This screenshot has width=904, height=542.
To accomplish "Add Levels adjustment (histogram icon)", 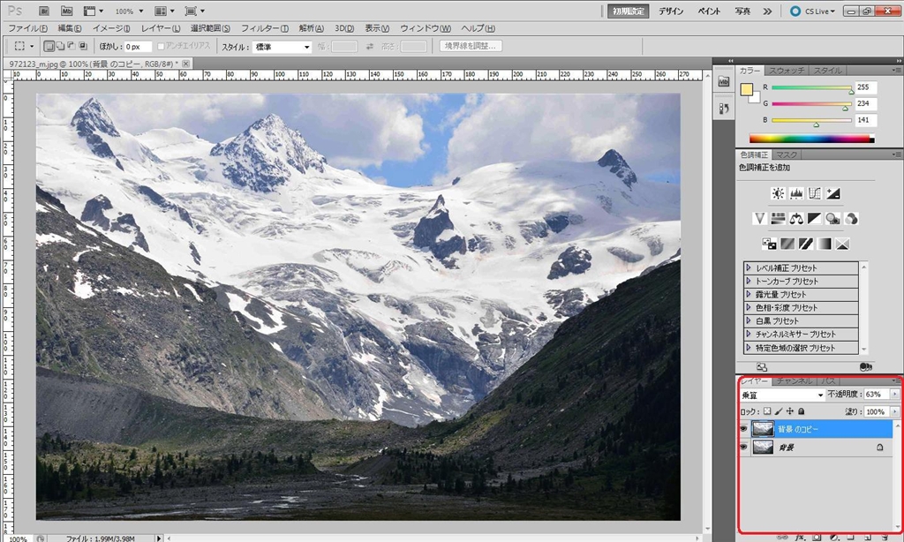I will 796,193.
